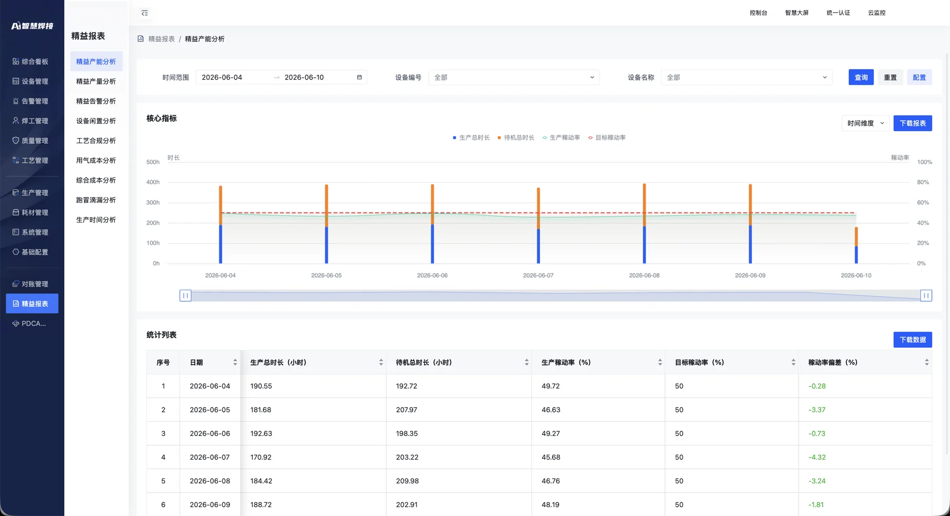The height and width of the screenshot is (516, 950).
Task: Sort table by 日期 column
Action: [235, 363]
